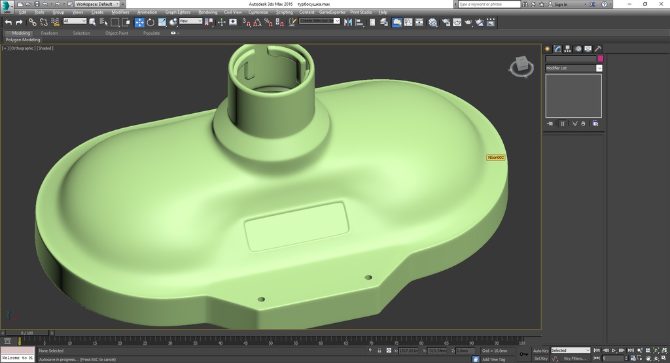Viewport: 670px width, 363px height.
Task: Open the Rendering menu
Action: tap(207, 12)
